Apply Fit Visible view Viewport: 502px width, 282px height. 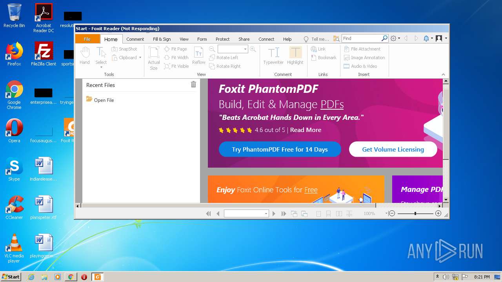(176, 66)
